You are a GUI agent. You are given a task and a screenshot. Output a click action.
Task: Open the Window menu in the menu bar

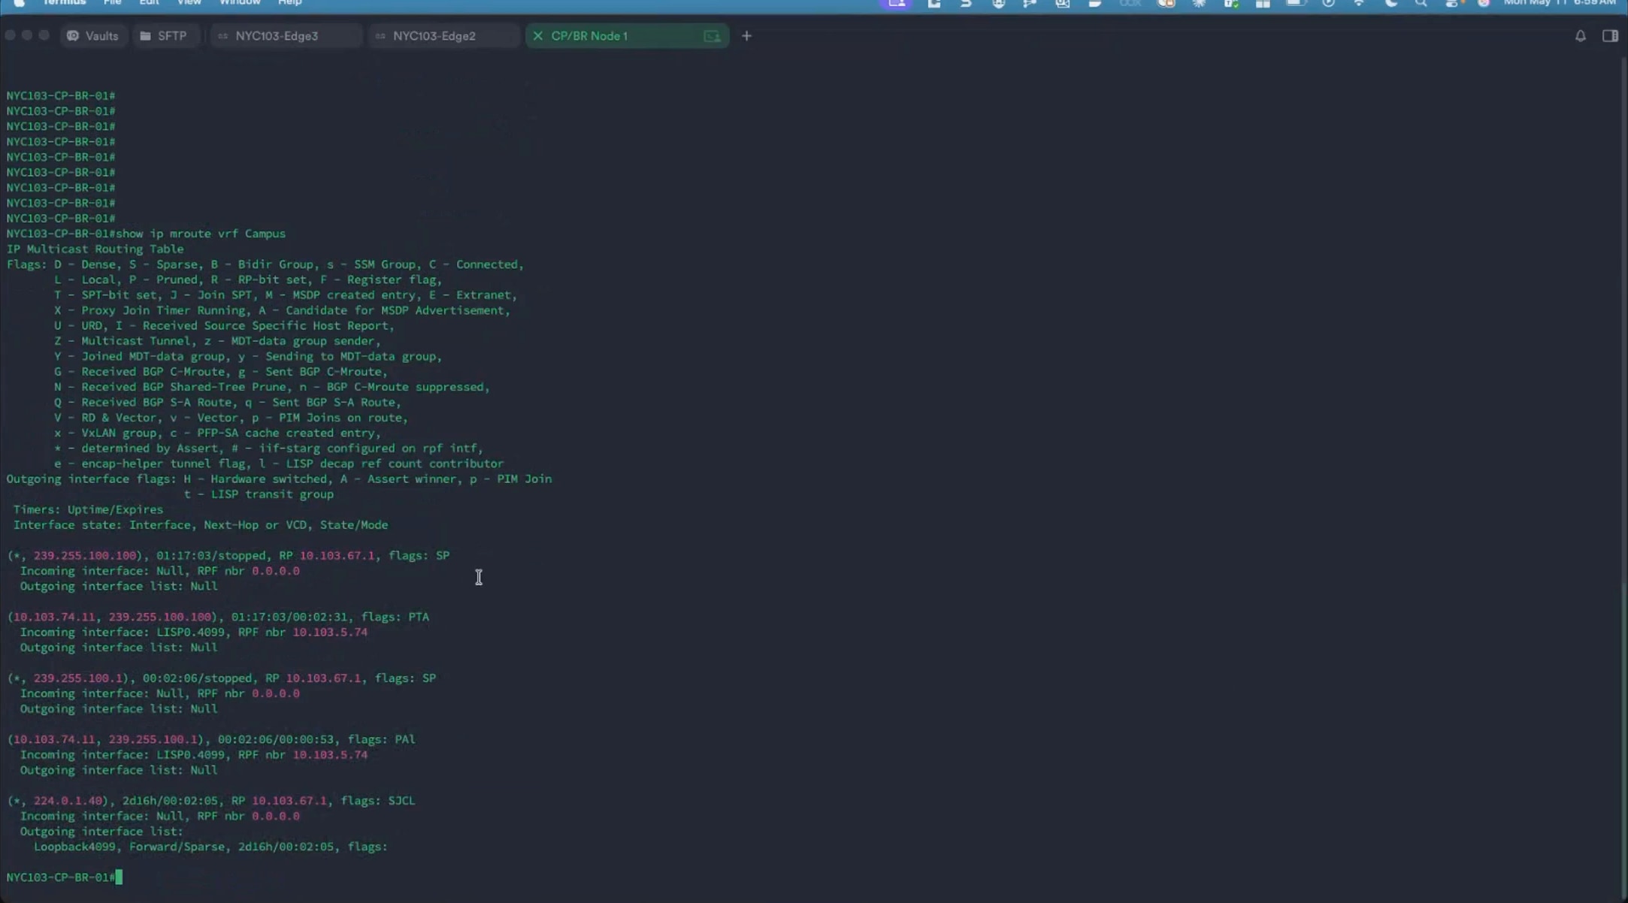pyautogui.click(x=240, y=3)
